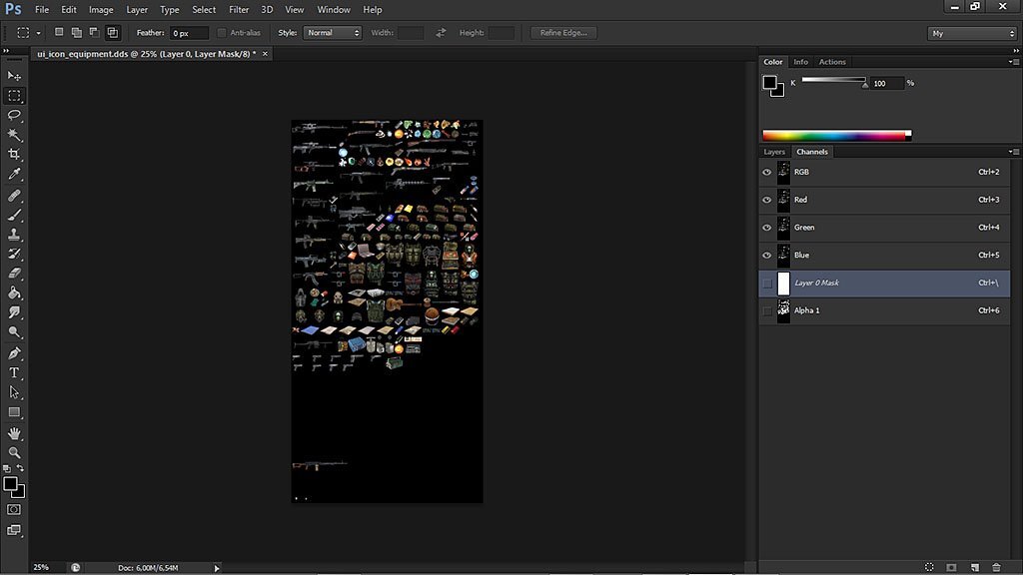Click the Feather input field
This screenshot has width=1023, height=575.
(189, 33)
